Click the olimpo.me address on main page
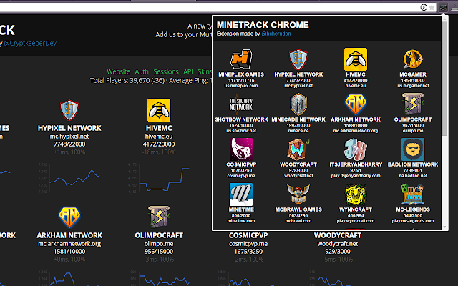Viewport: 458px width, 286px height. click(159, 244)
